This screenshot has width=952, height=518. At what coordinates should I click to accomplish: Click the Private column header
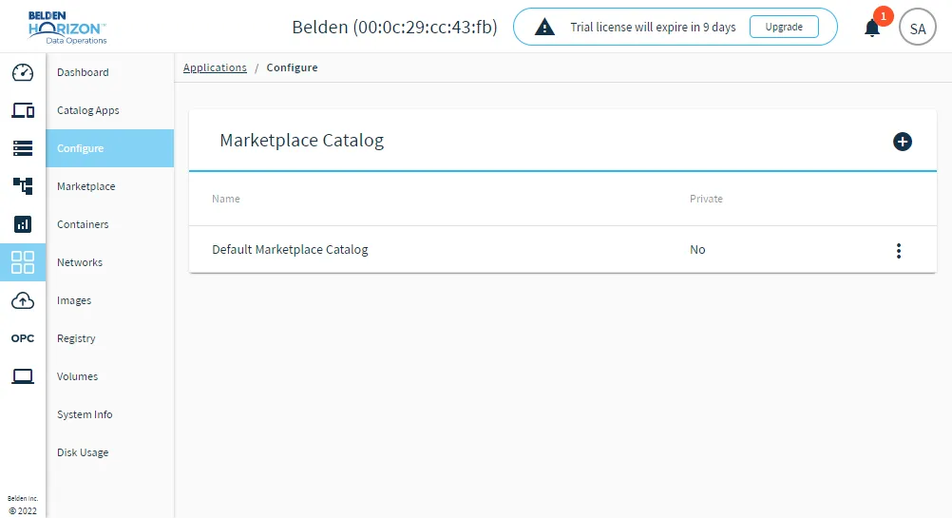pyautogui.click(x=706, y=199)
